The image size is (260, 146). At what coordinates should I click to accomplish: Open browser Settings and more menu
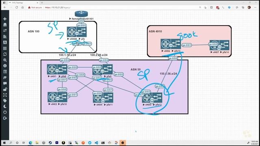[255, 7]
